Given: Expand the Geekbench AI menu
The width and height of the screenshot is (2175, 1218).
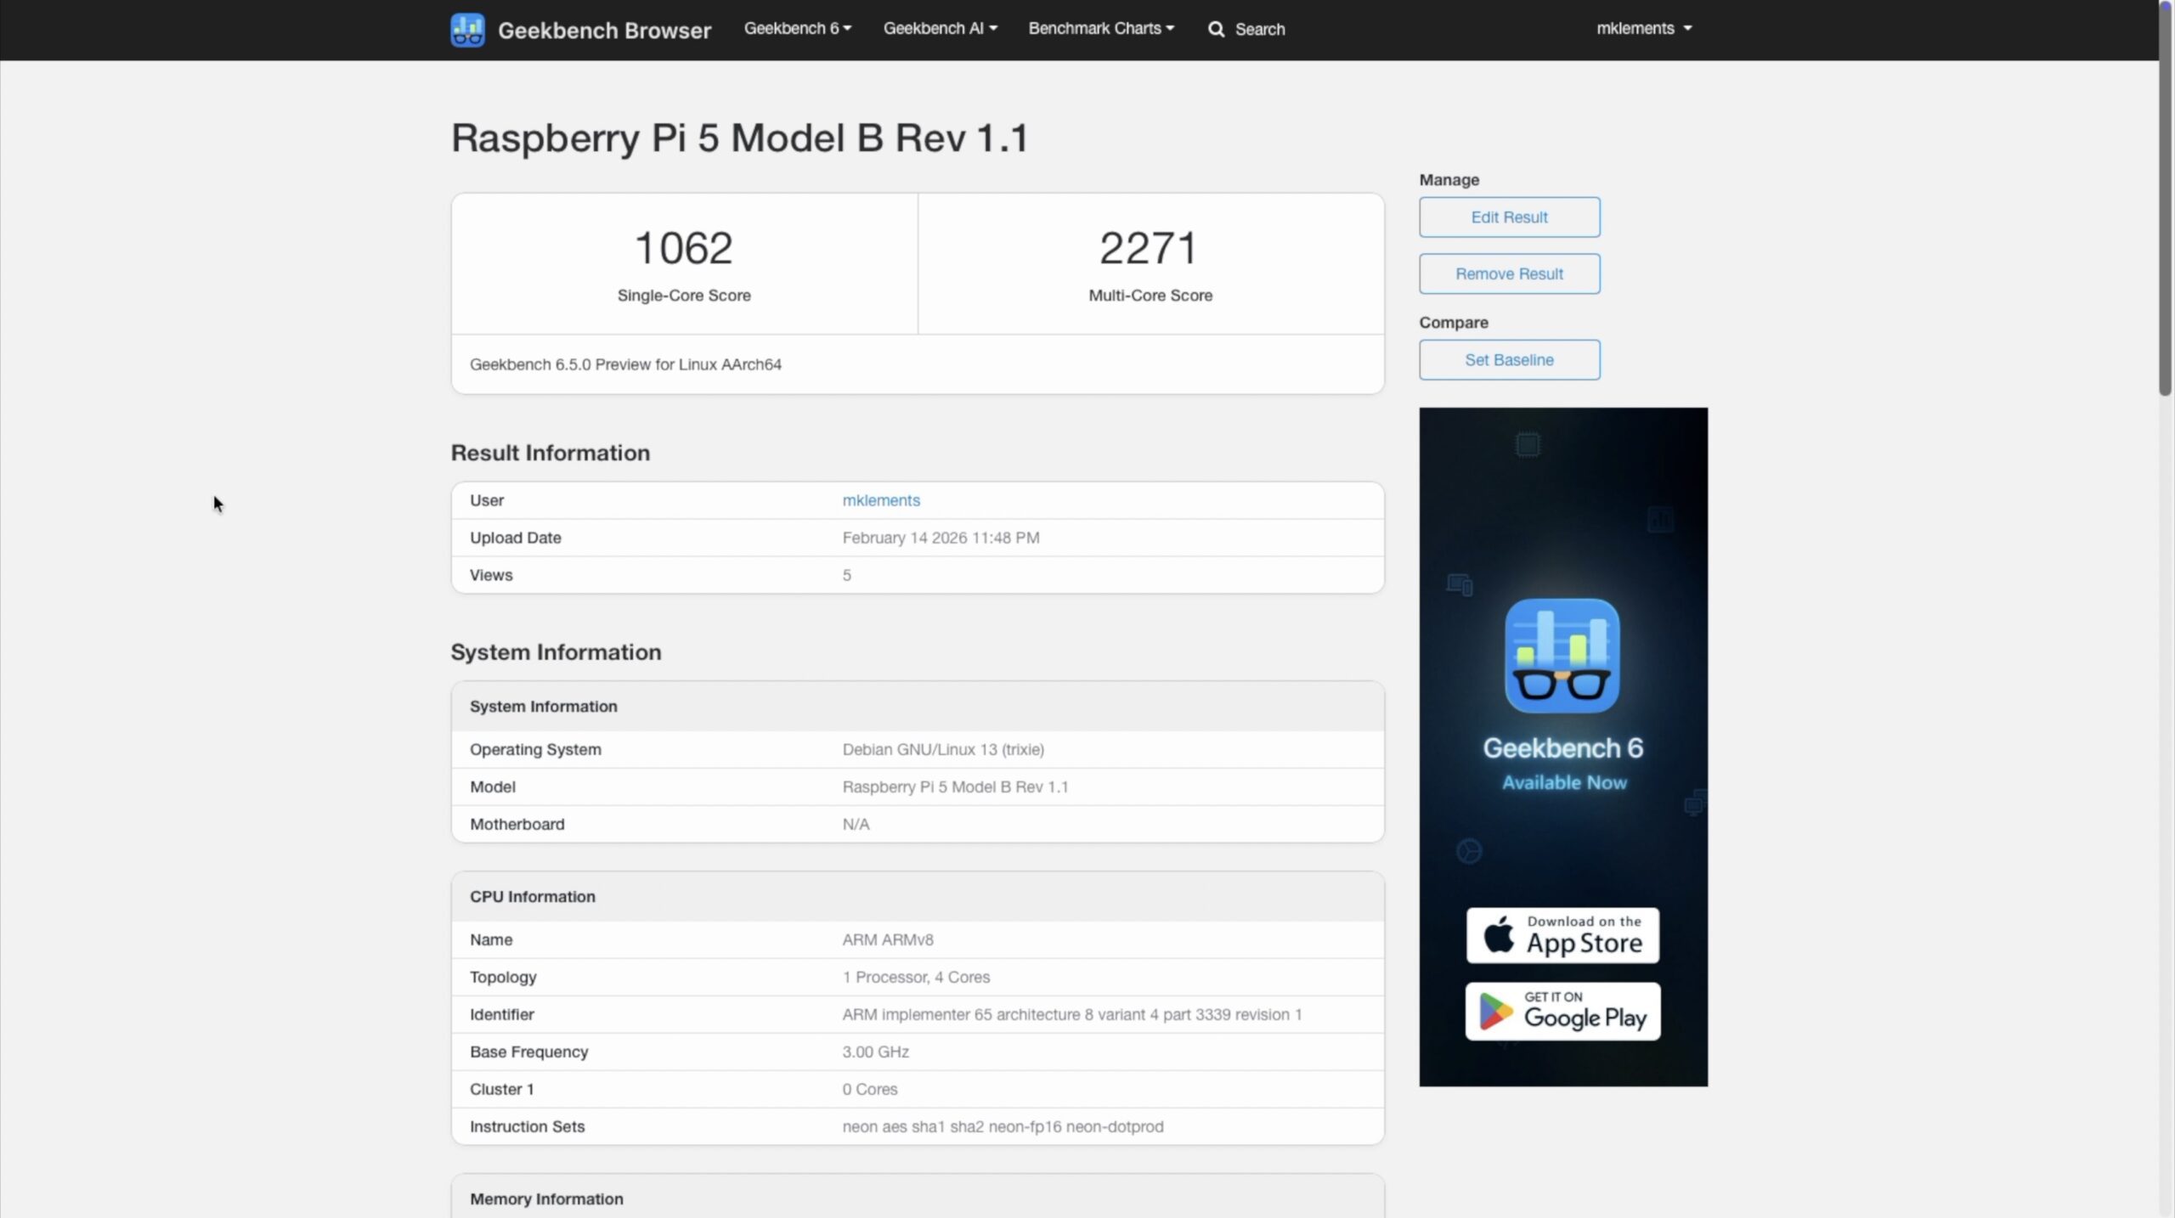Looking at the screenshot, I should (940, 29).
